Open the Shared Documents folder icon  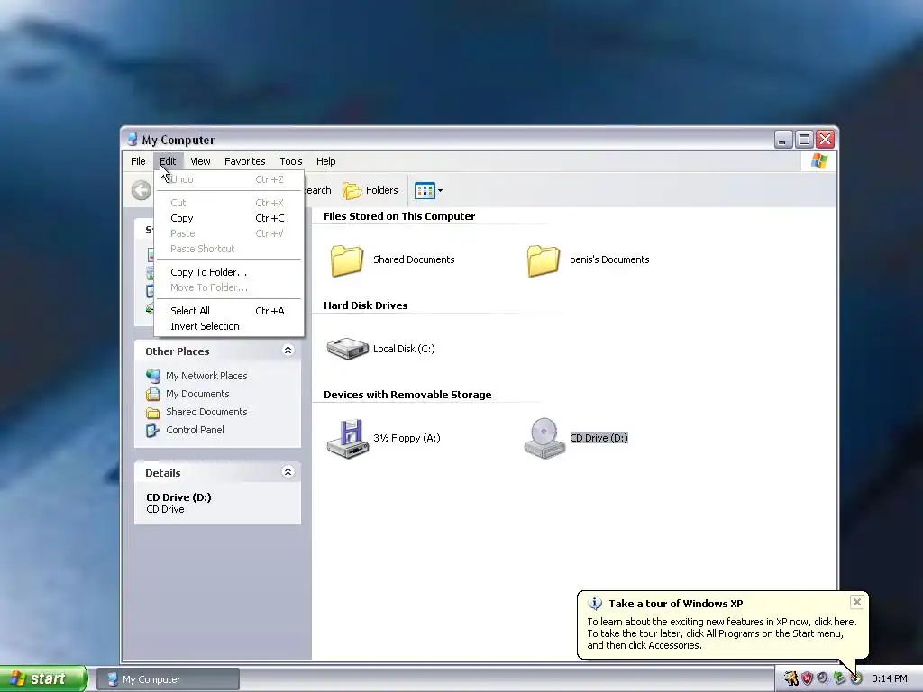tap(347, 260)
